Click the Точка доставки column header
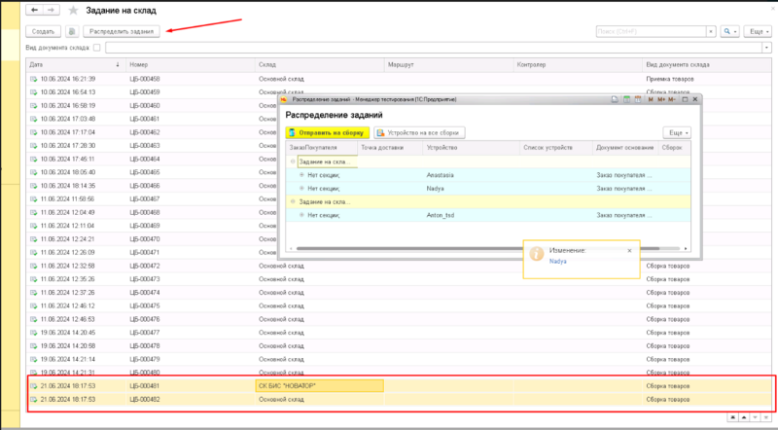This screenshot has width=778, height=430. [390, 148]
